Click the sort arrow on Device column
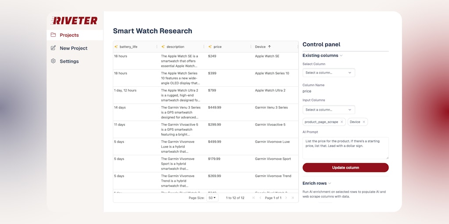Image resolution: width=449 pixels, height=224 pixels. point(270,46)
